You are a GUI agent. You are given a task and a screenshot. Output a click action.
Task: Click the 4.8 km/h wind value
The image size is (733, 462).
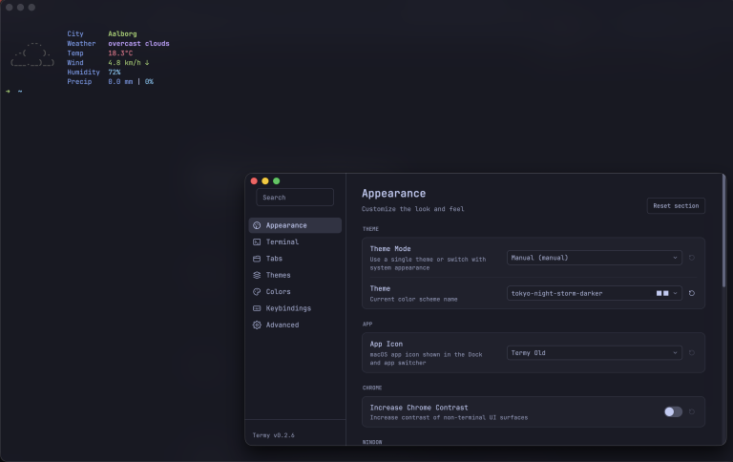coord(129,63)
